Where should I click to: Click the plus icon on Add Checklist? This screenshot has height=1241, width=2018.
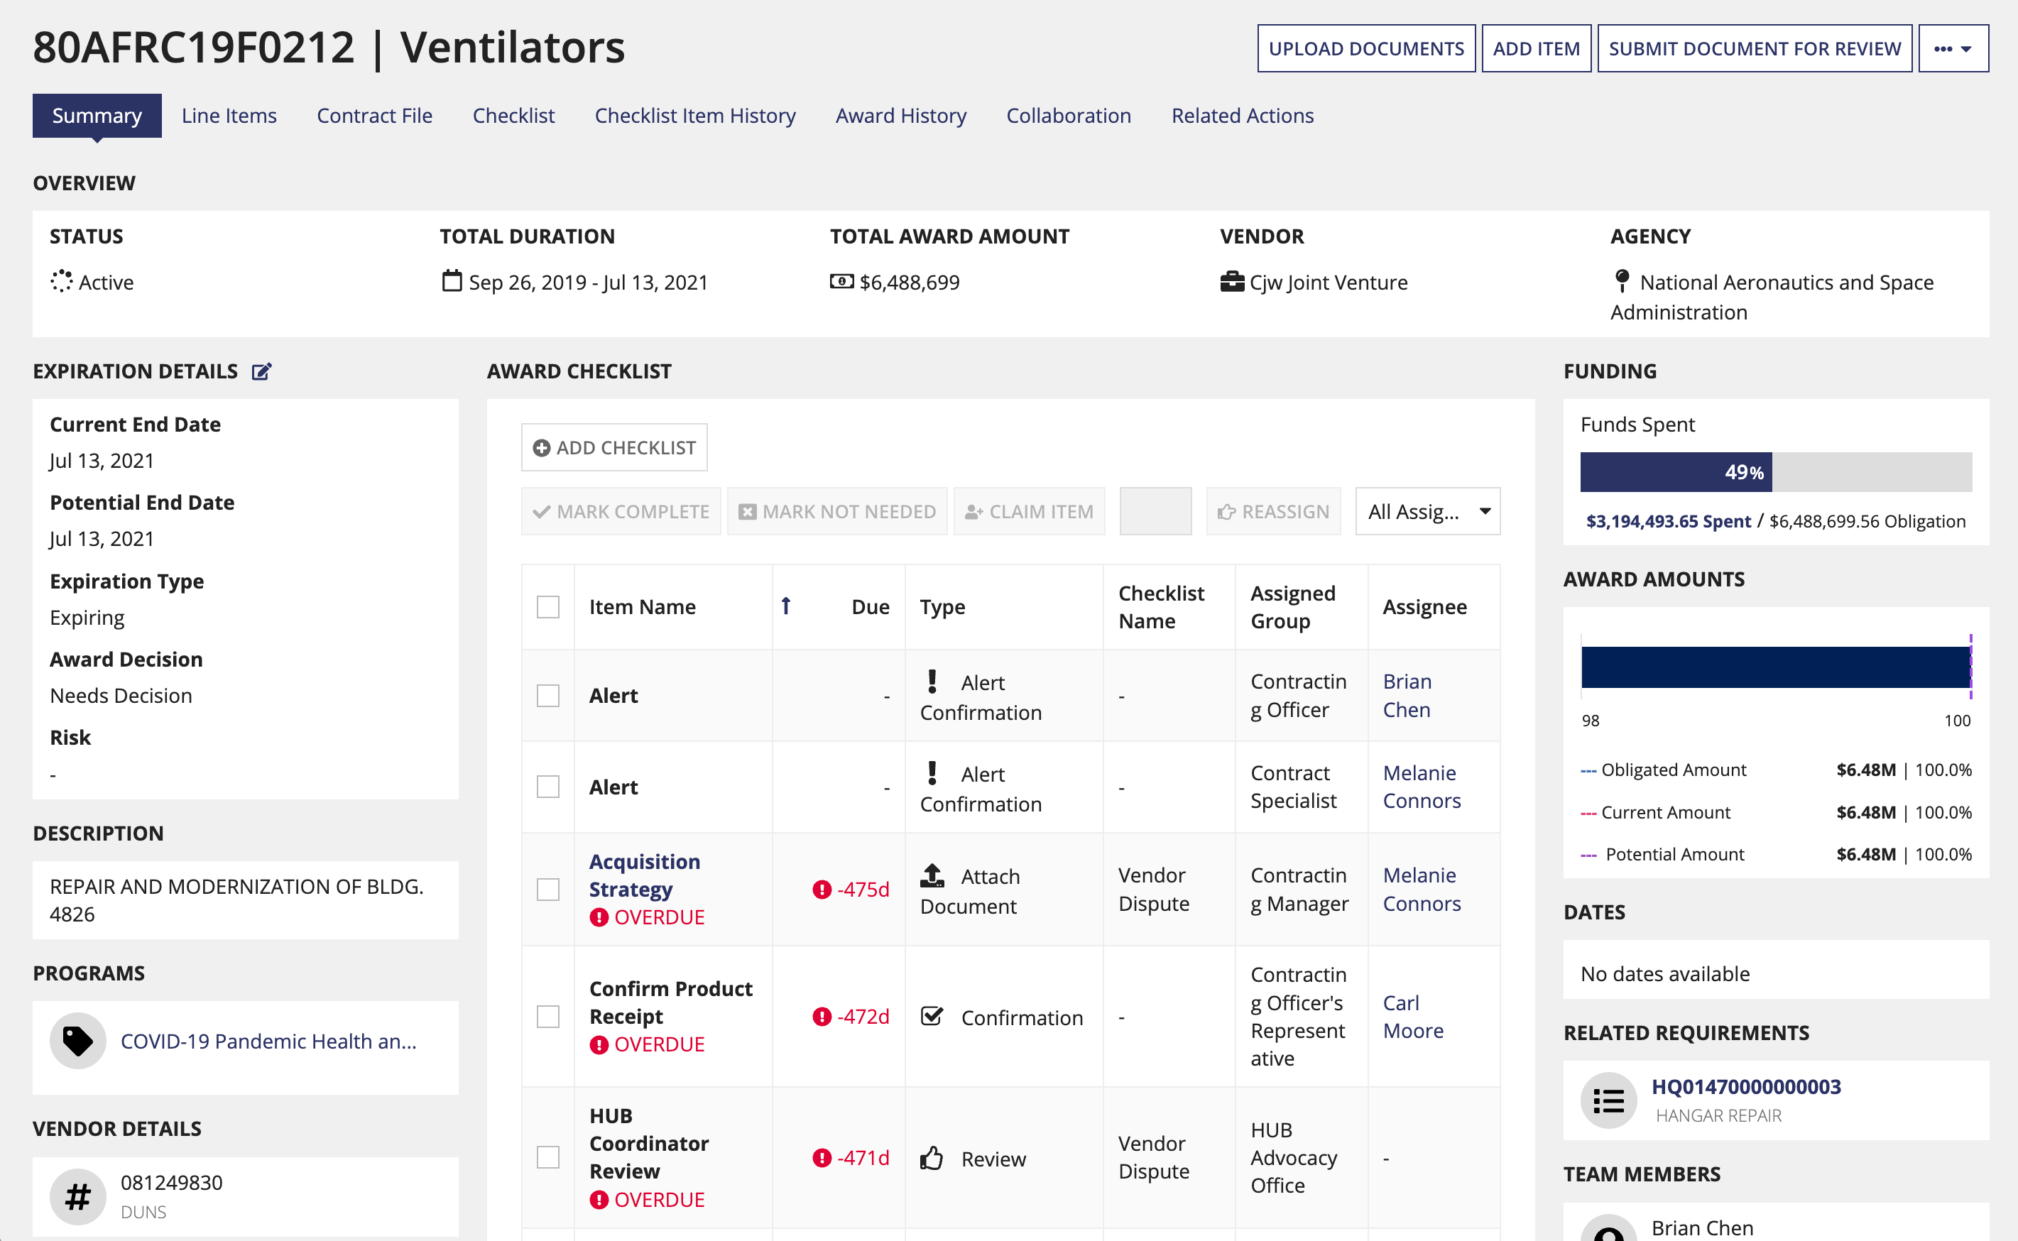coord(541,448)
